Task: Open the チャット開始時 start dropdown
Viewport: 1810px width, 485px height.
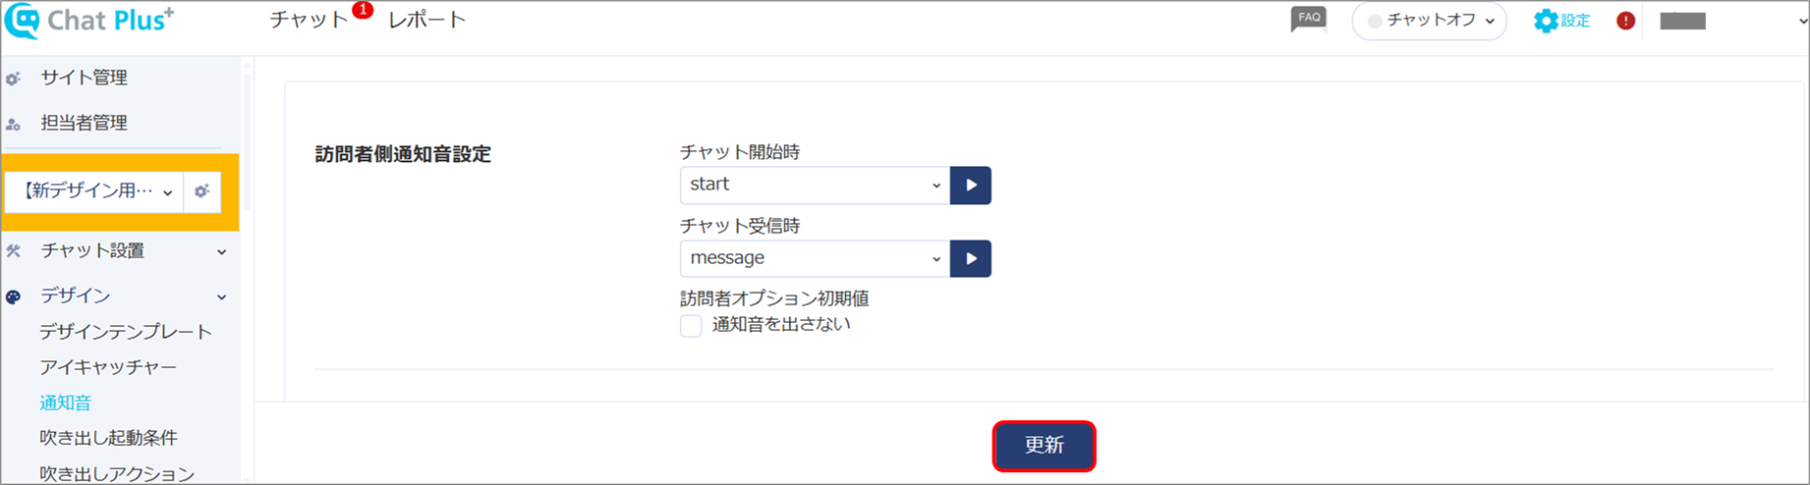Action: [x=815, y=185]
